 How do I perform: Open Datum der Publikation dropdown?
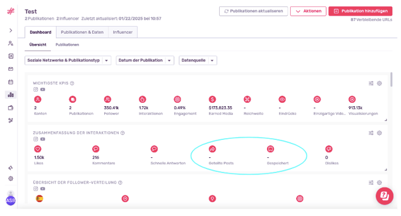click(145, 60)
